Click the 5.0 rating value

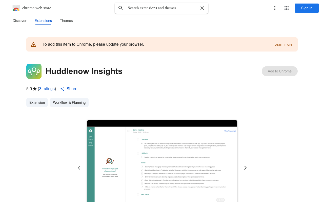tap(29, 89)
